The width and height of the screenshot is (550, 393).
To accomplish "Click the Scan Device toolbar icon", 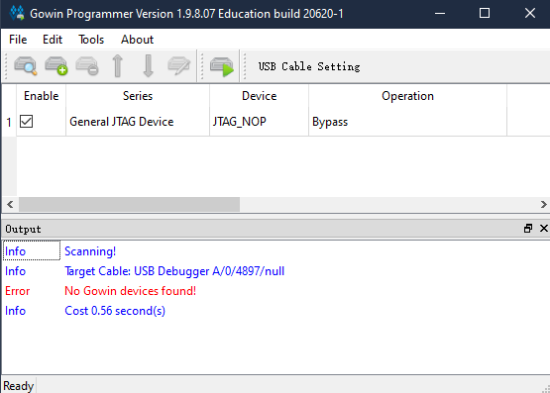I will click(25, 66).
